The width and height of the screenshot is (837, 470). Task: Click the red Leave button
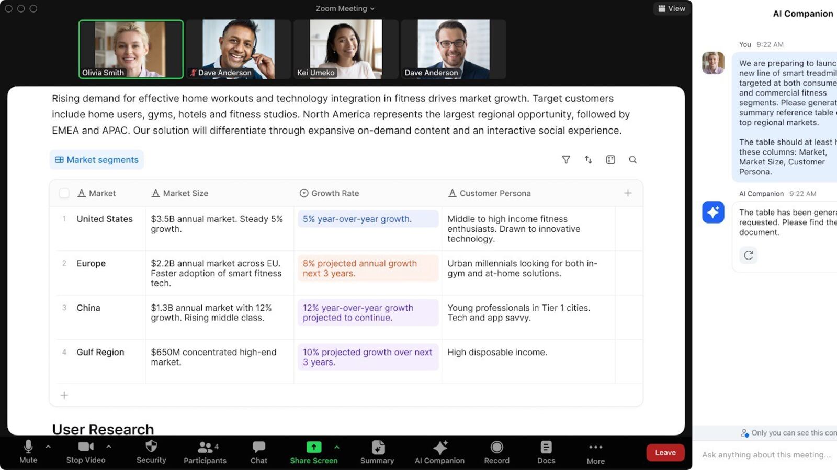click(665, 452)
